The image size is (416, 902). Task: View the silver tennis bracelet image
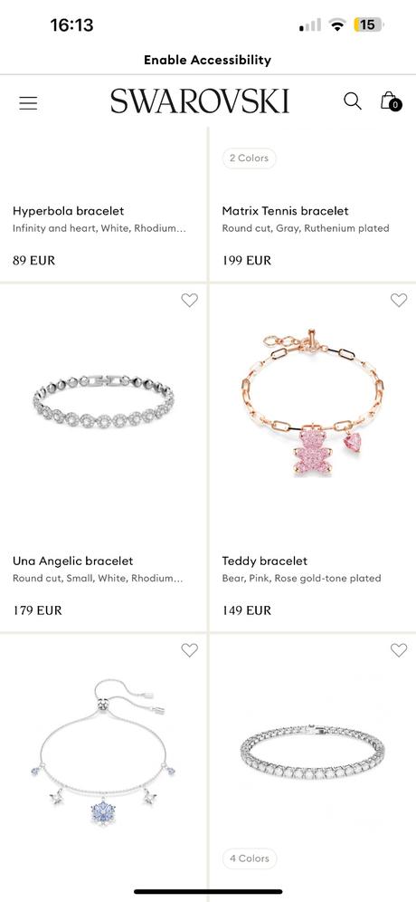pyautogui.click(x=313, y=753)
